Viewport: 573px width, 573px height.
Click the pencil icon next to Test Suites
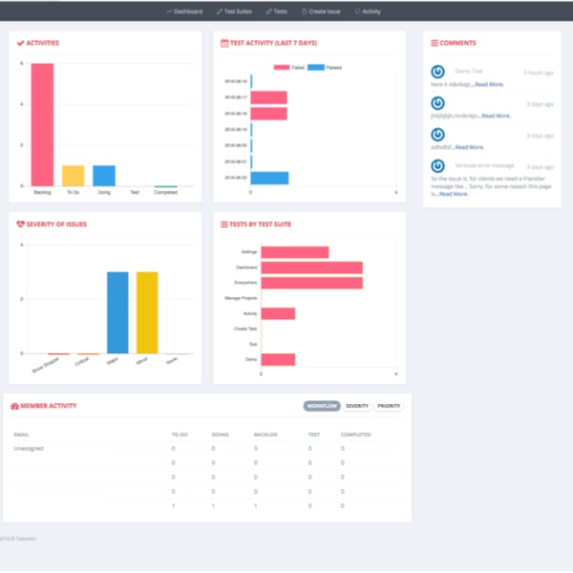point(220,11)
